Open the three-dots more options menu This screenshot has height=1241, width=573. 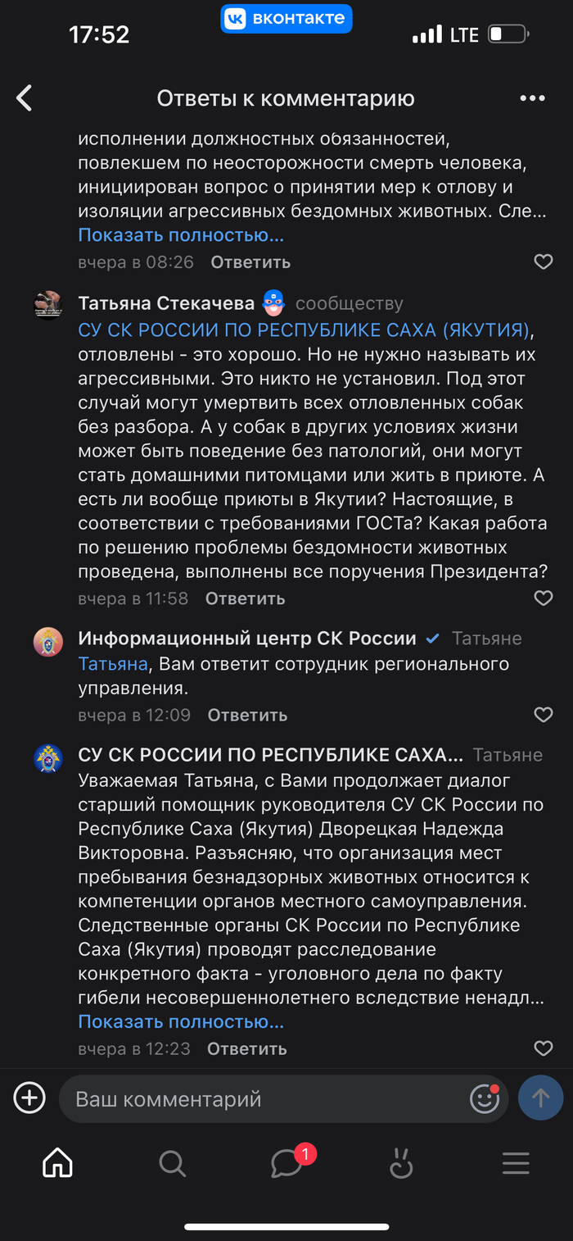coord(532,98)
